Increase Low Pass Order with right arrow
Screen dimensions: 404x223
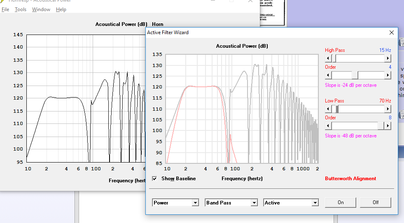click(388, 126)
